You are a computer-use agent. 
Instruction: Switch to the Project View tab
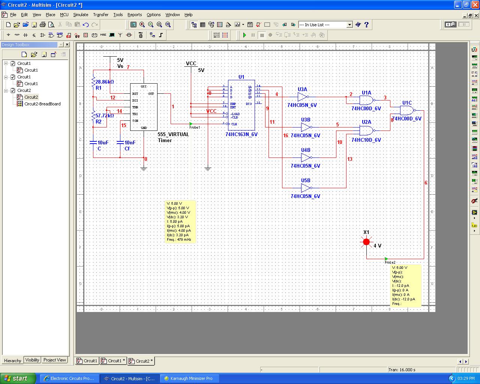[55, 360]
